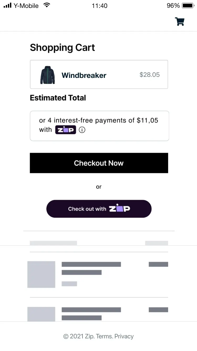
Task: Click the Zip logo in the payments message
Action: click(65, 129)
